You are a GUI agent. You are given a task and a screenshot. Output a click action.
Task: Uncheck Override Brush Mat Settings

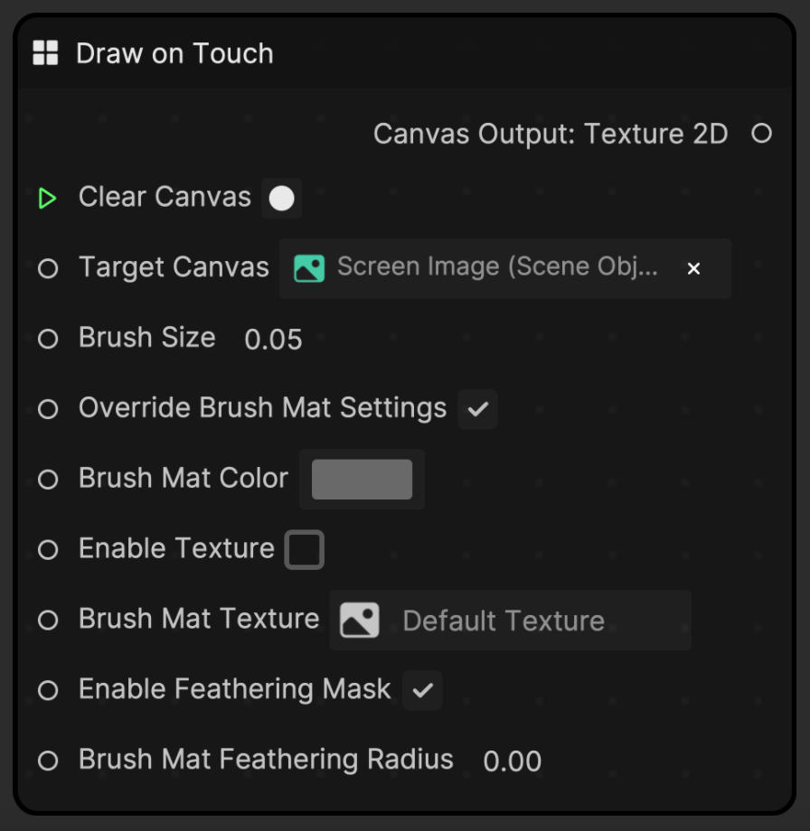[477, 408]
